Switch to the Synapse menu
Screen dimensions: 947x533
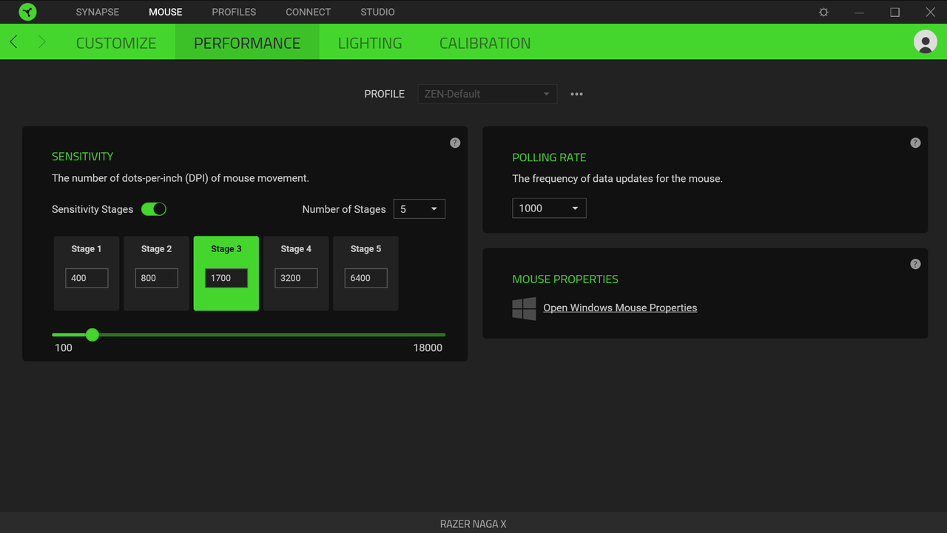(x=98, y=12)
